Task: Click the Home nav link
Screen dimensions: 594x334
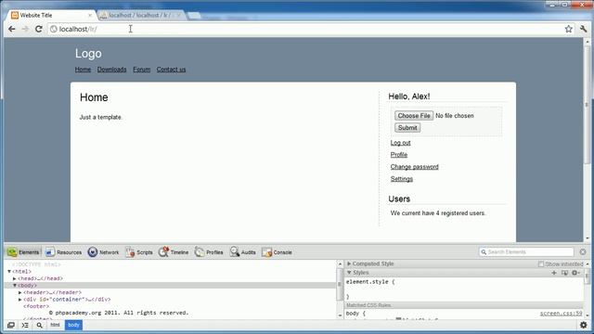Action: [x=83, y=70]
